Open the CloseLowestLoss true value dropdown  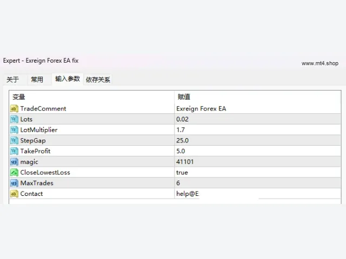257,173
